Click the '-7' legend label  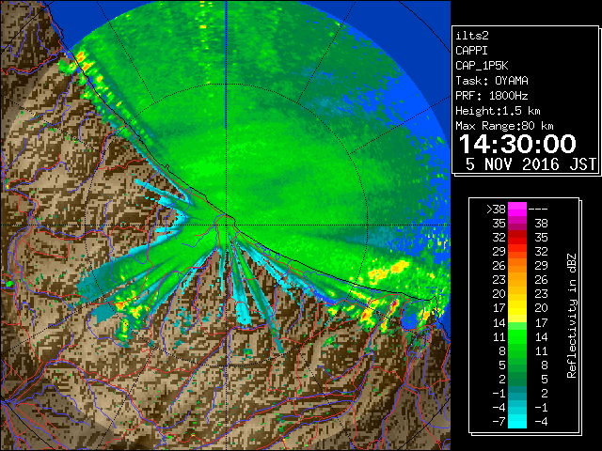[499, 422]
